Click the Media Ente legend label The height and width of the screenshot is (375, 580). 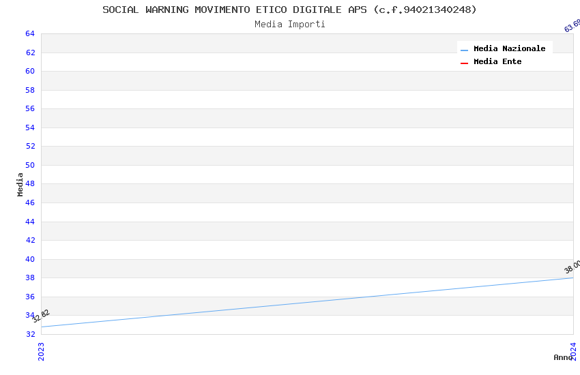pyautogui.click(x=497, y=61)
